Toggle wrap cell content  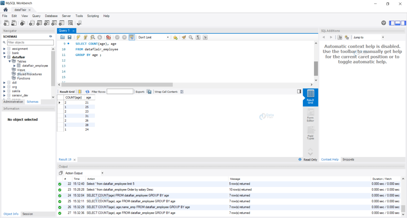pos(182,92)
